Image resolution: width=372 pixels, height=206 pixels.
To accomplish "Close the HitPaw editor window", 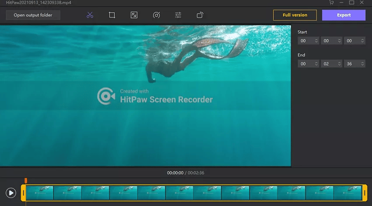I will pyautogui.click(x=362, y=2).
